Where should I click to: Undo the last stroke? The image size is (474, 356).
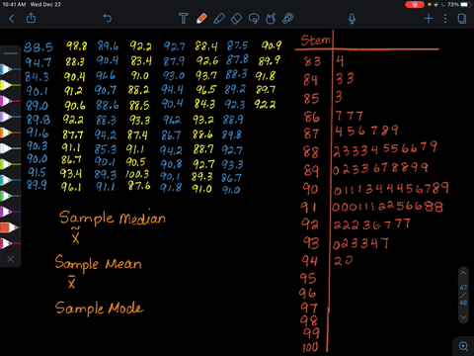108,18
